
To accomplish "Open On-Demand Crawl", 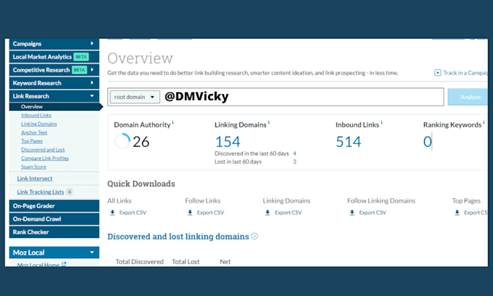I will (54, 219).
